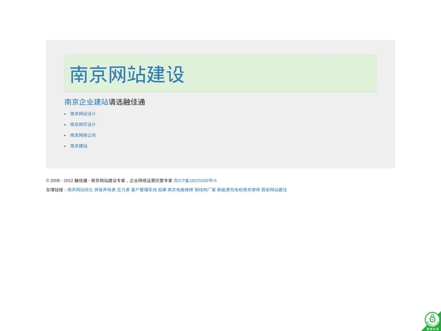This screenshot has width=441, height=331.
Task: Click the copyright text 2008 - 2022 融佳通
Action: [x=66, y=180]
